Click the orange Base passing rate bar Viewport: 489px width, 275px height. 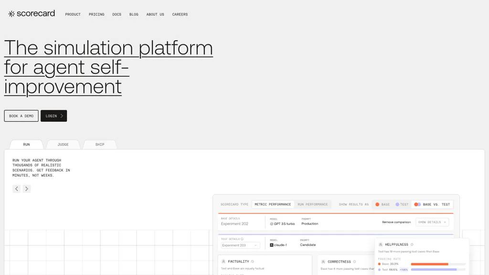pyautogui.click(x=429, y=264)
